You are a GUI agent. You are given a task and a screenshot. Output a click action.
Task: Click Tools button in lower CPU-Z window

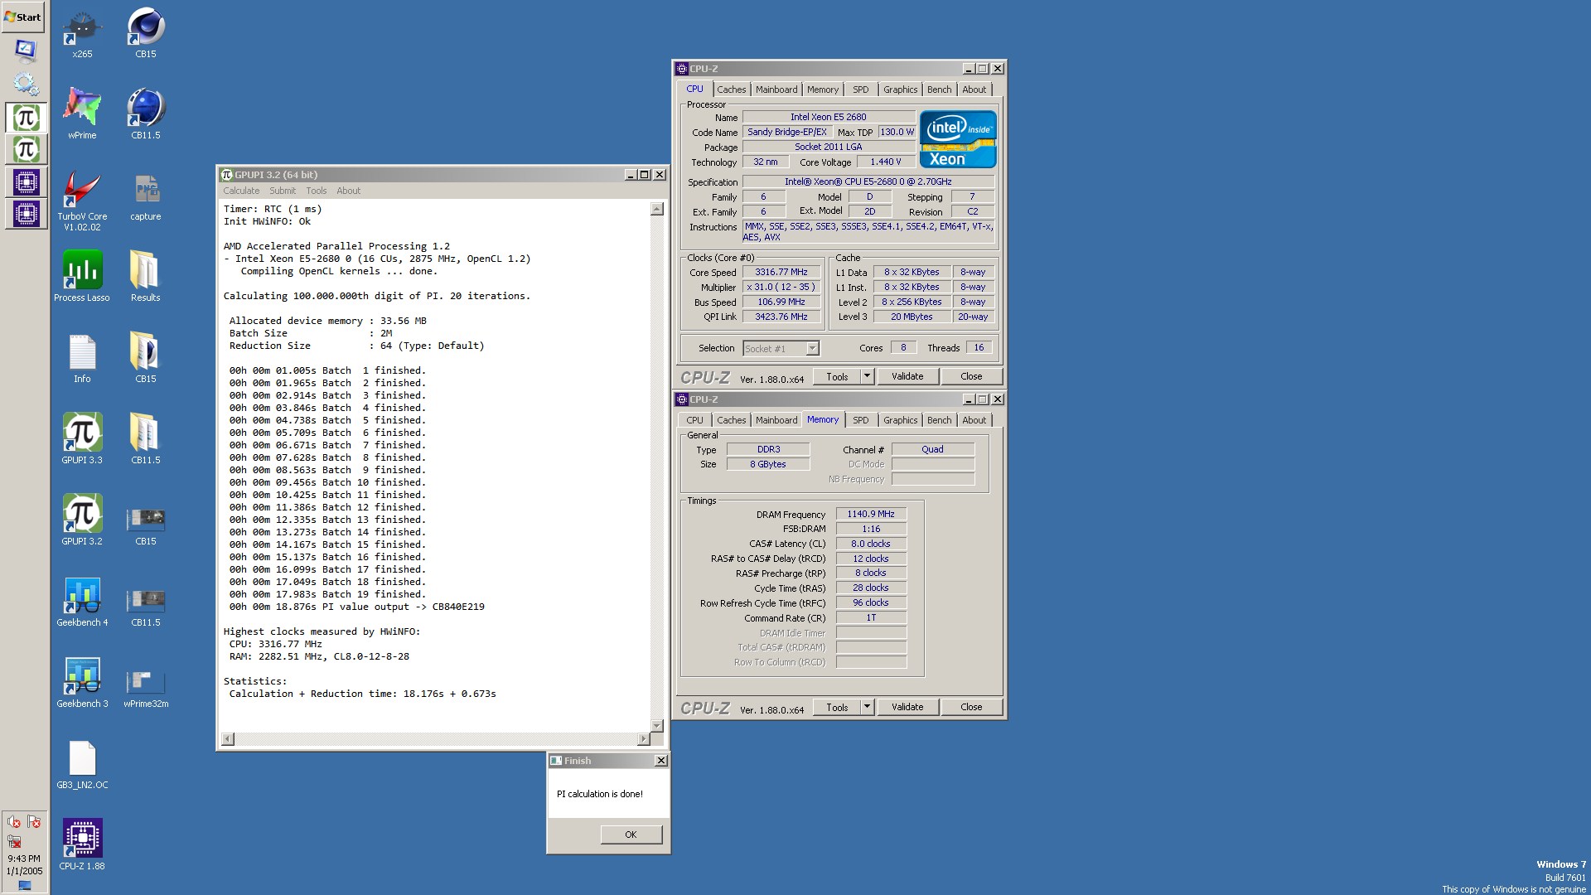click(x=837, y=707)
